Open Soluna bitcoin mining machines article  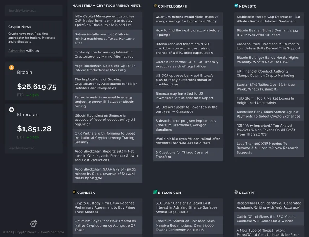(x=108, y=39)
